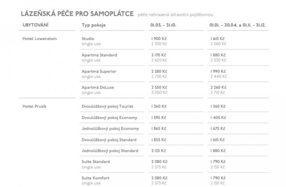The width and height of the screenshot is (286, 187).
Task: Select Jednolůžkový pokoj Economy entry
Action: pyautogui.click(x=110, y=129)
